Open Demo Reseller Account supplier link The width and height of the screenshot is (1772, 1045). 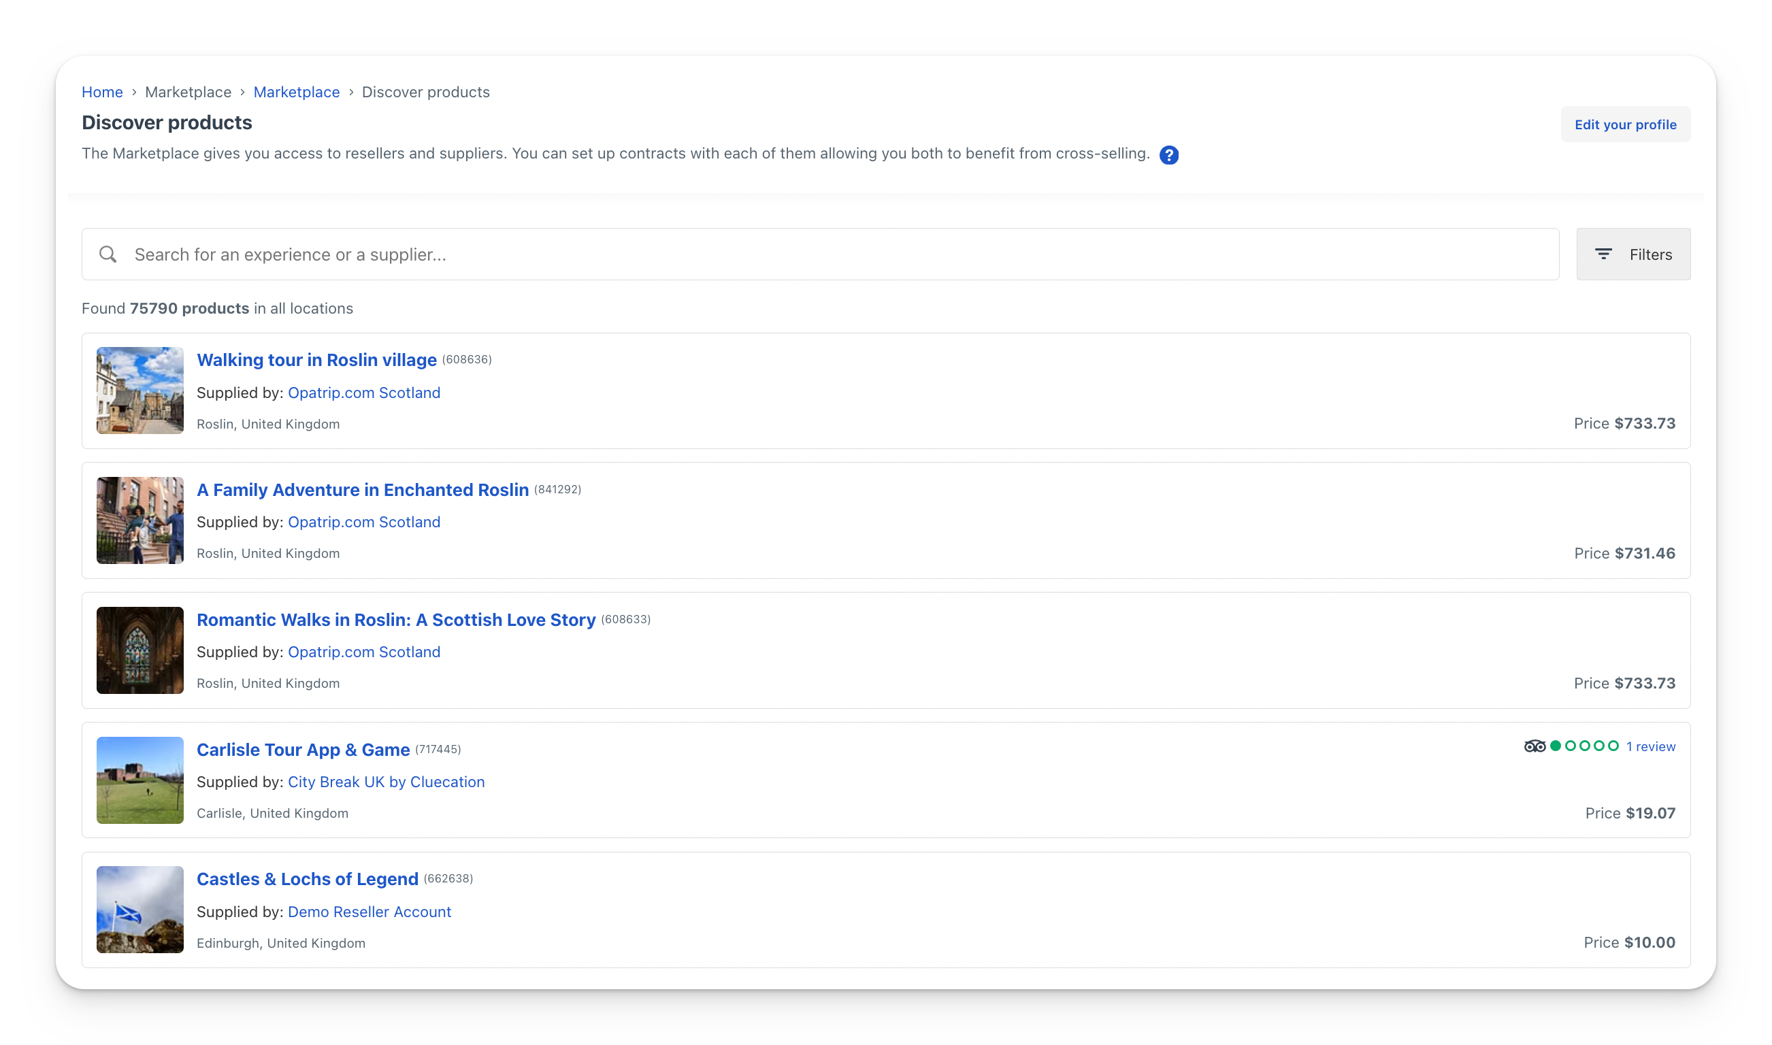pos(370,912)
